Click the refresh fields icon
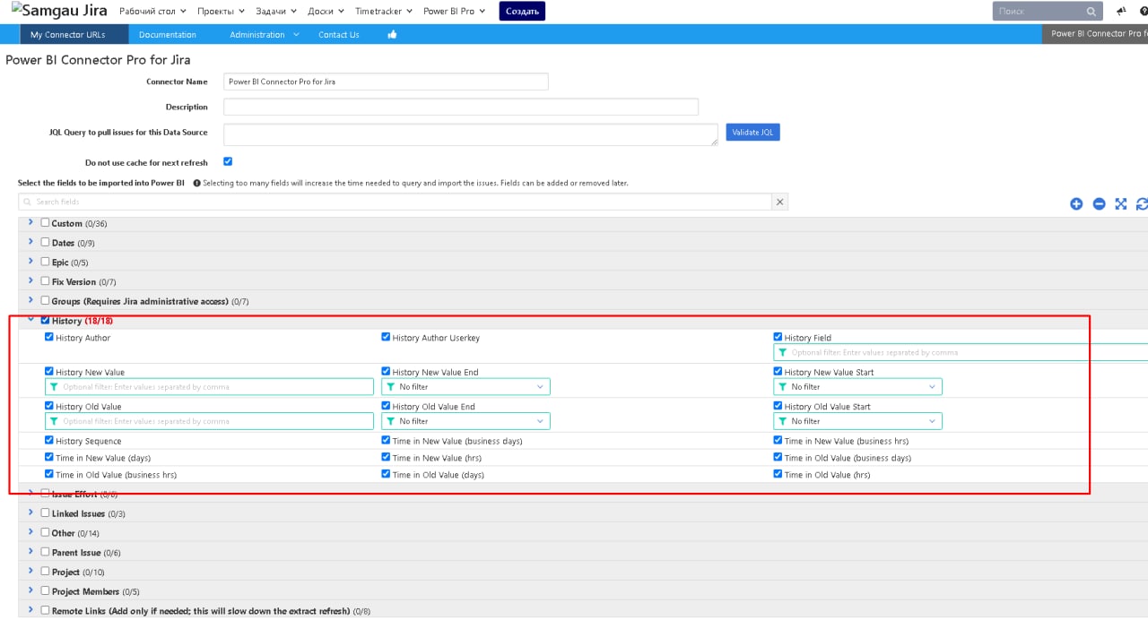 pyautogui.click(x=1142, y=203)
